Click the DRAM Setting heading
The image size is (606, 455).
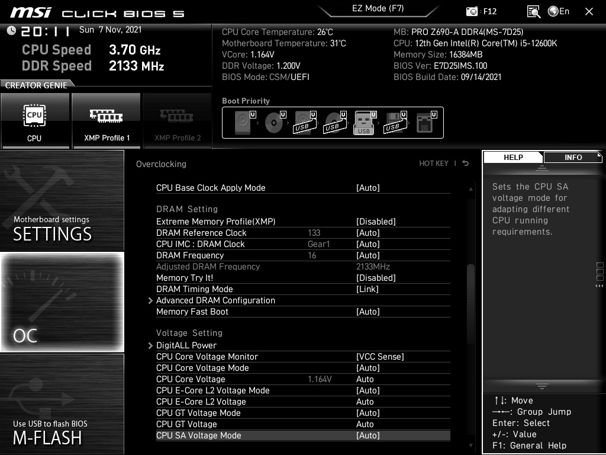tap(187, 209)
